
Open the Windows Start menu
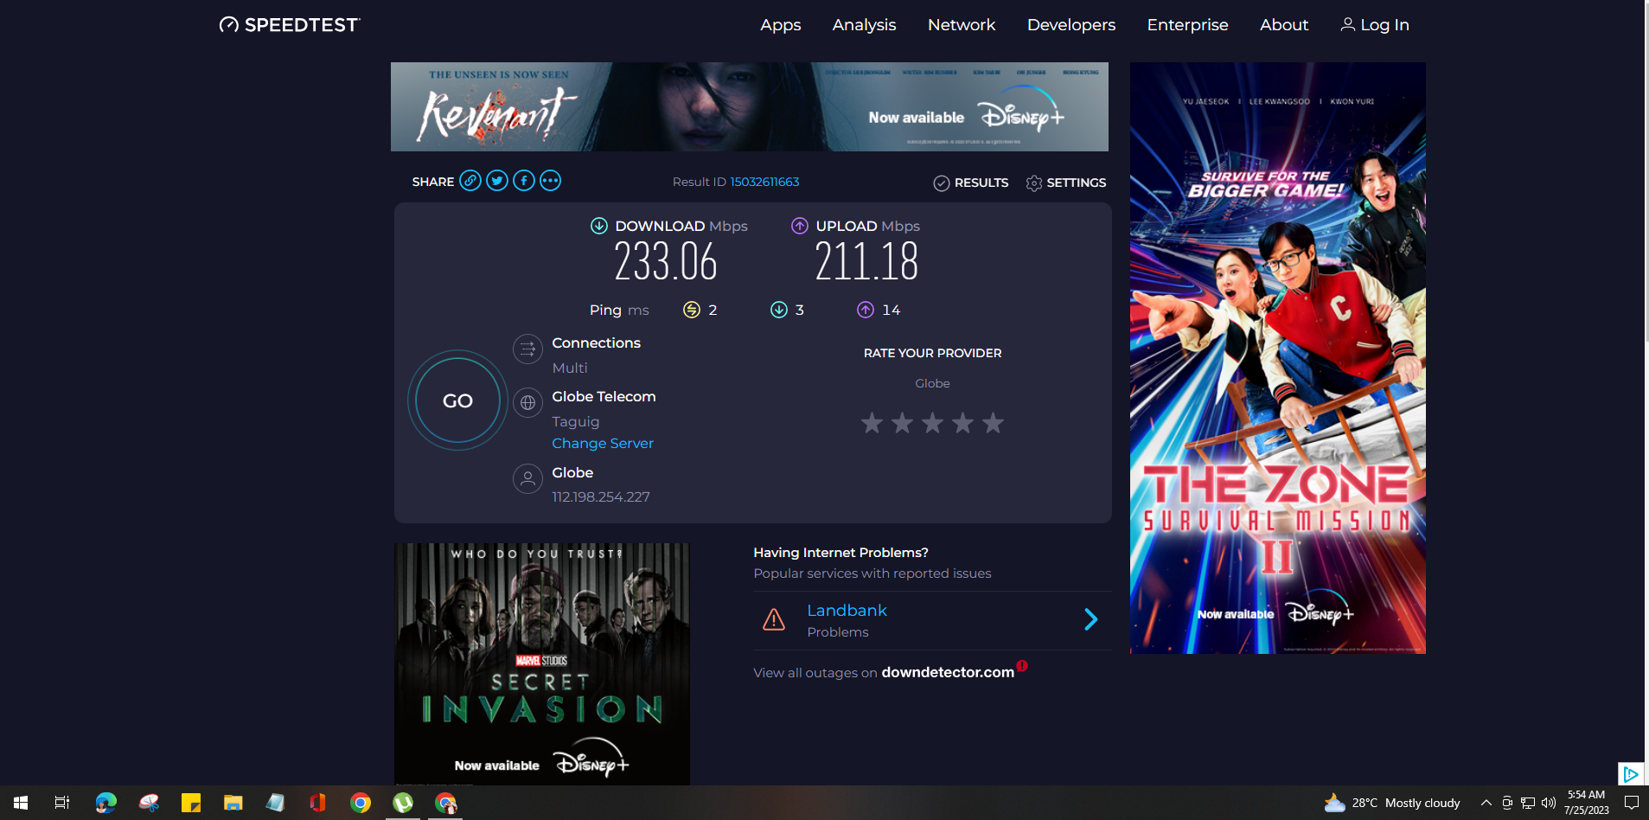click(x=21, y=803)
